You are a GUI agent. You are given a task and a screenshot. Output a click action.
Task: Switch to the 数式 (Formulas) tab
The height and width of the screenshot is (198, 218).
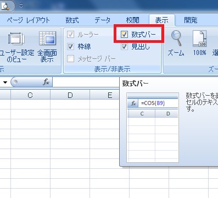(x=72, y=20)
